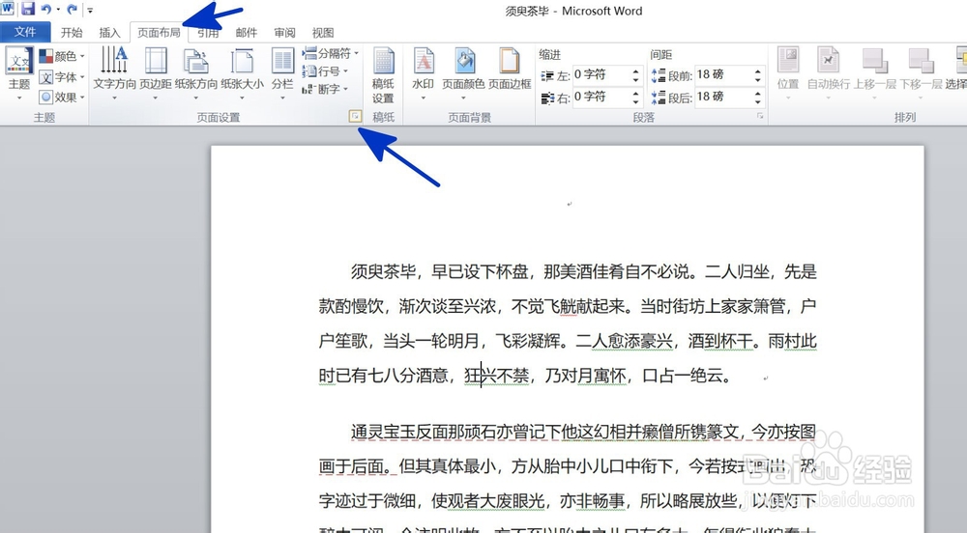Switch to the 视图 (View) tab

(323, 33)
